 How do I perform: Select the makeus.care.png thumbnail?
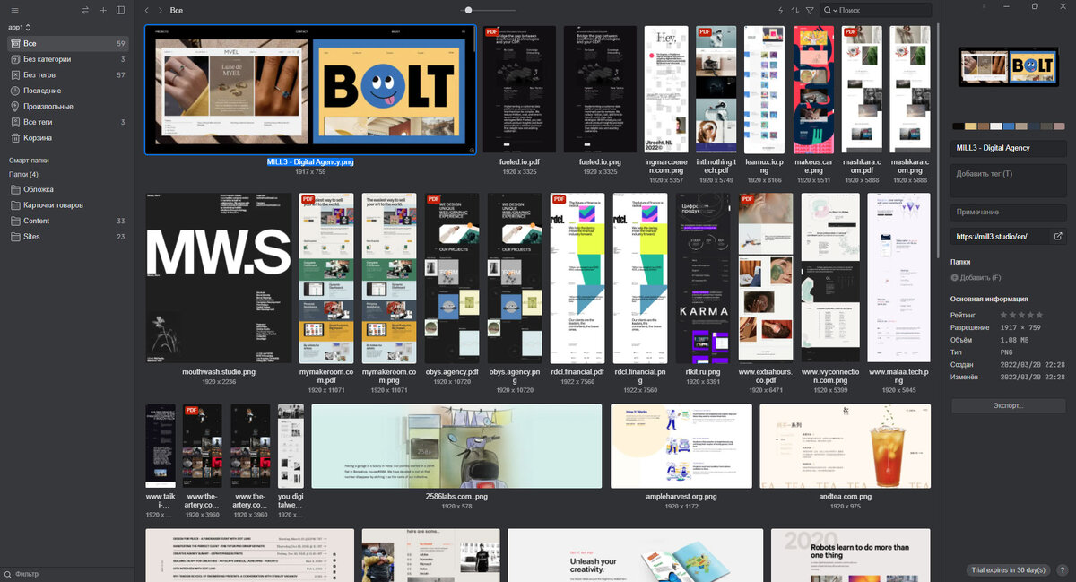pos(813,89)
